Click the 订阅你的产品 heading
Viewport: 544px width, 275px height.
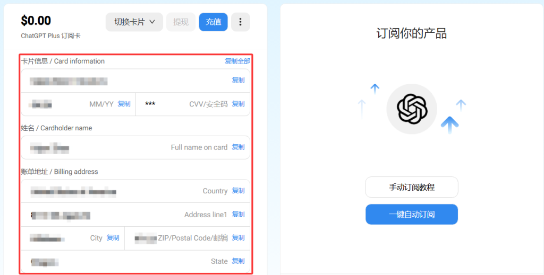click(412, 33)
